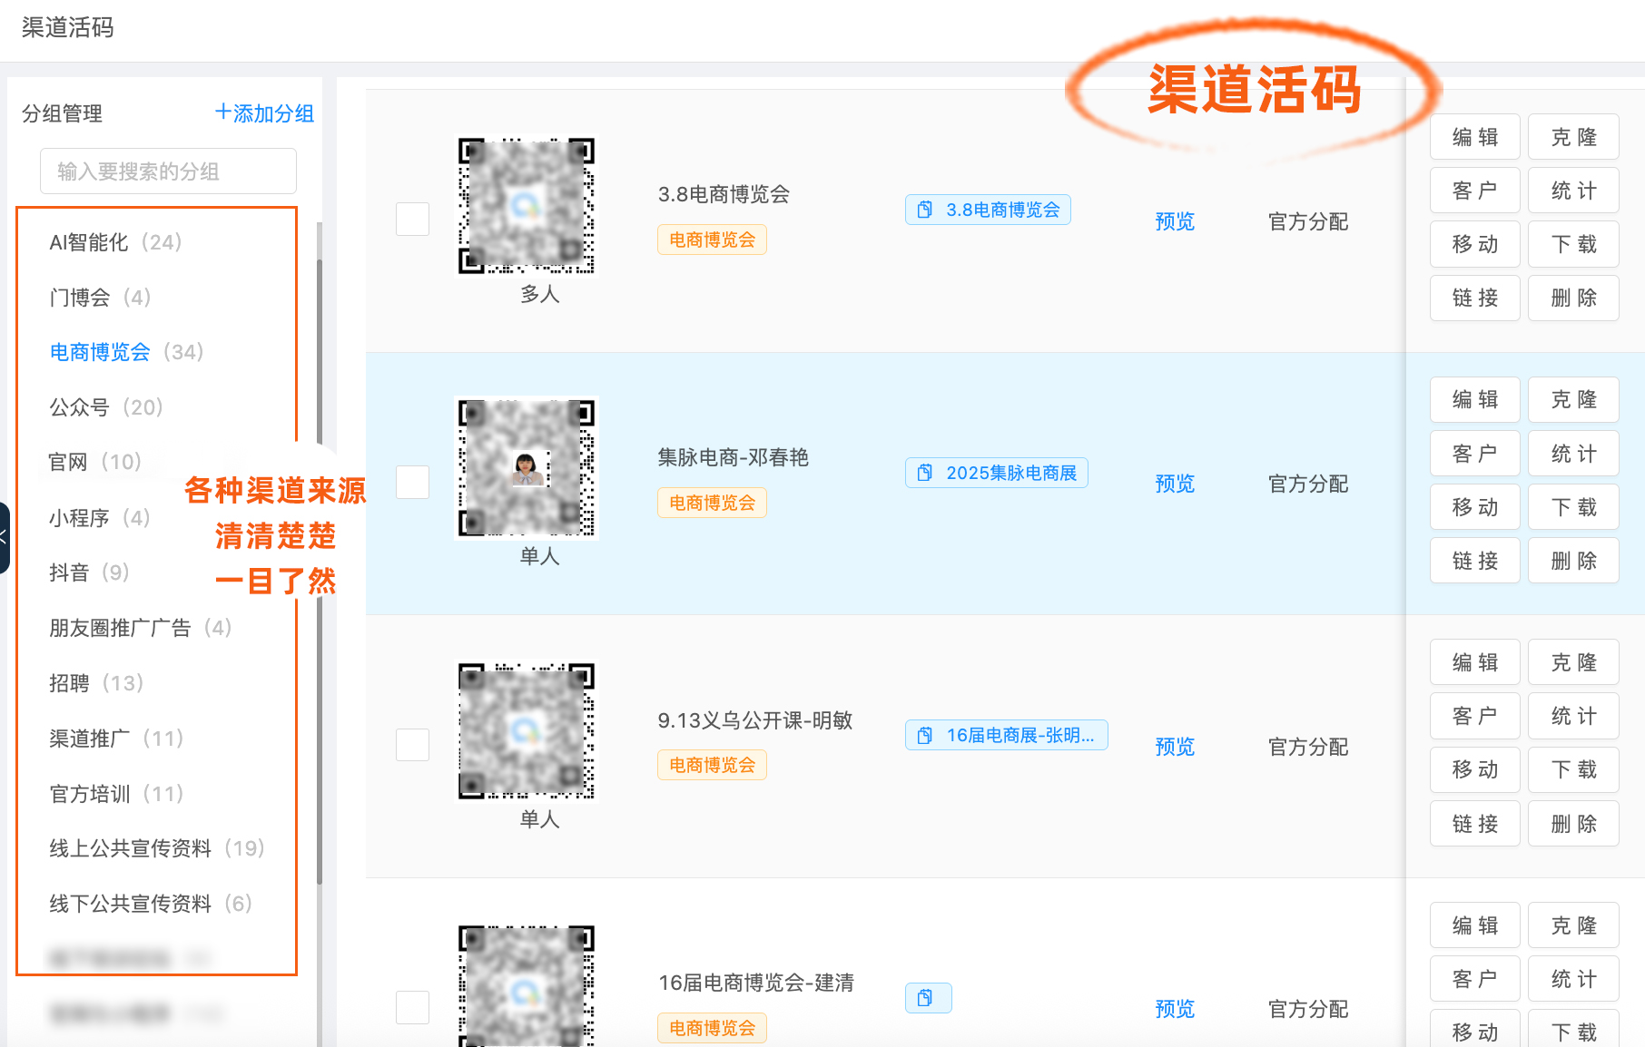
Task: Tick the checkbox for 3.8电商博览会 row
Action: click(x=412, y=219)
